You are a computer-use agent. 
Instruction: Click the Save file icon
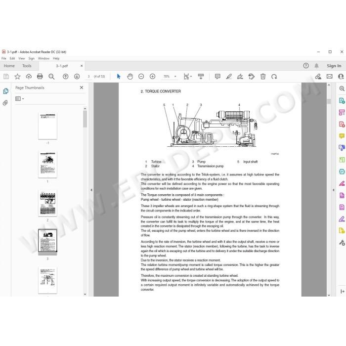6,77
